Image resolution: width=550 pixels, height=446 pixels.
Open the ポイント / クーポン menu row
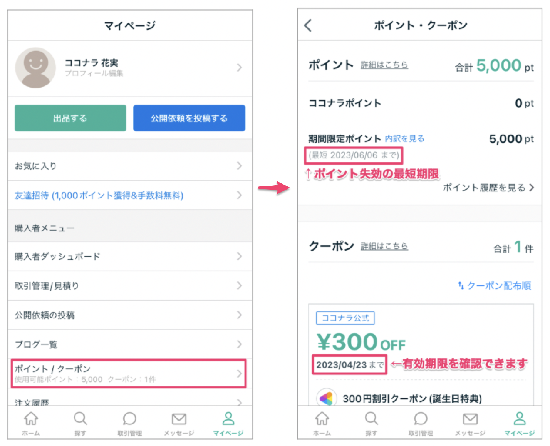coord(129,373)
